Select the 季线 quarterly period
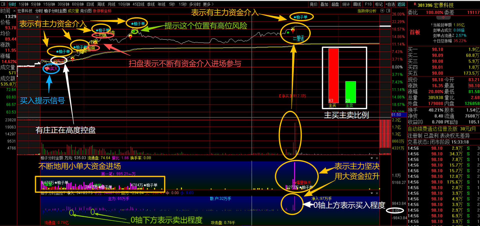This screenshot has height=226, width=480. 151,4
